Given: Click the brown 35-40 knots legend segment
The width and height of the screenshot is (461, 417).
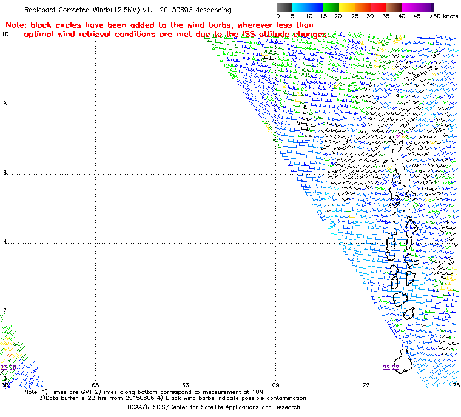Looking at the screenshot, I should click(394, 7).
